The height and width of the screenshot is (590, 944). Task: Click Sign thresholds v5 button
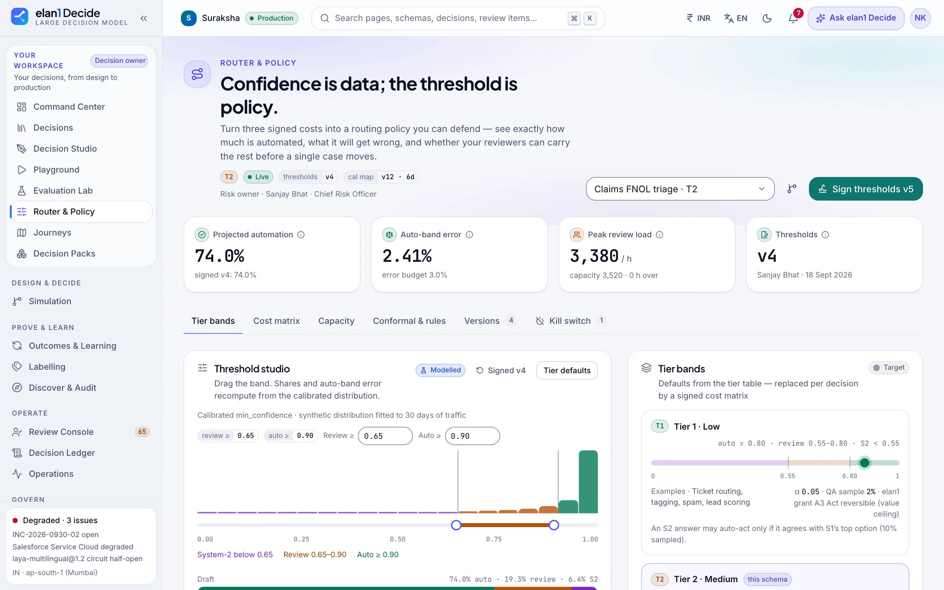866,189
